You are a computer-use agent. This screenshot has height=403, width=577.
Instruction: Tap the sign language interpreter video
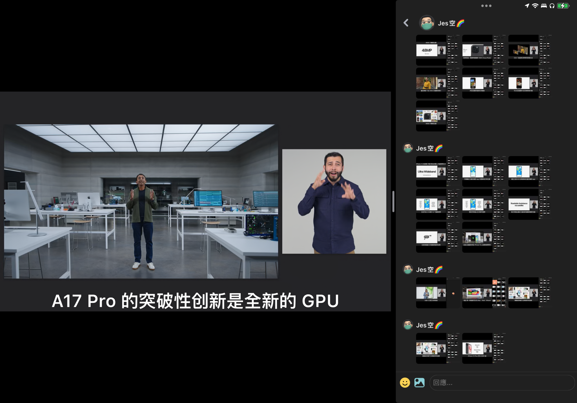[x=334, y=201]
